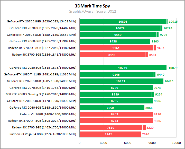Click the 3000 axis tick label

tap(104, 143)
